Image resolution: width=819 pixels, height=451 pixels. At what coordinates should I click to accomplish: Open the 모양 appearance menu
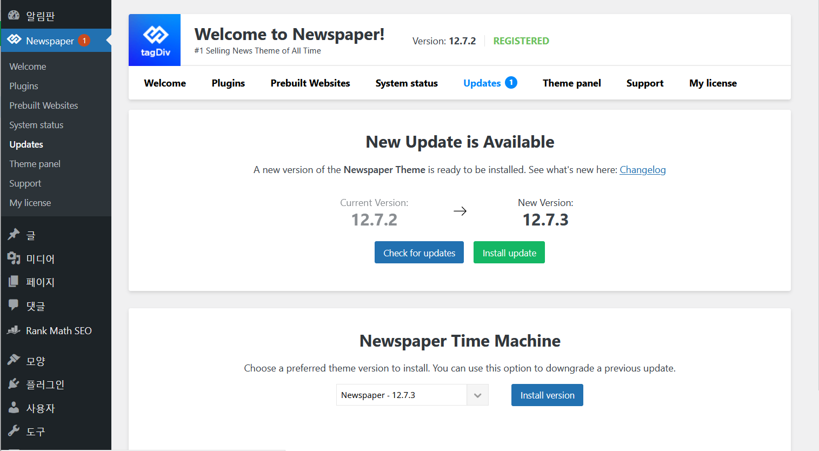56,361
